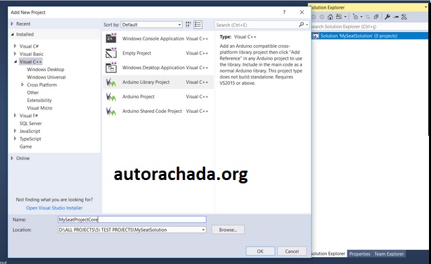Select the SQL Server category
The image size is (431, 264).
click(30, 124)
